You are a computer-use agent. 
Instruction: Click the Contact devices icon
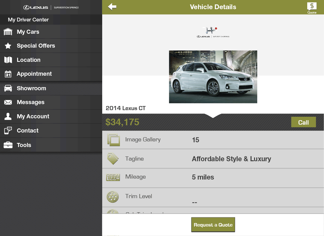pyautogui.click(x=8, y=131)
